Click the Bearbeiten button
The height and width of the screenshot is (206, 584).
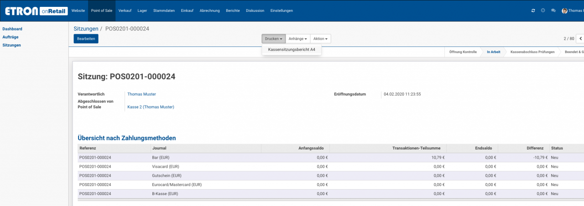click(x=86, y=39)
